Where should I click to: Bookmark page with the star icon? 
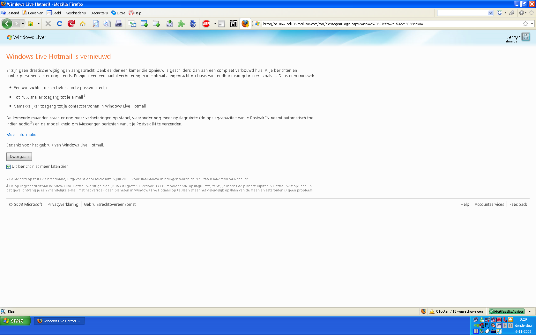coord(525,24)
